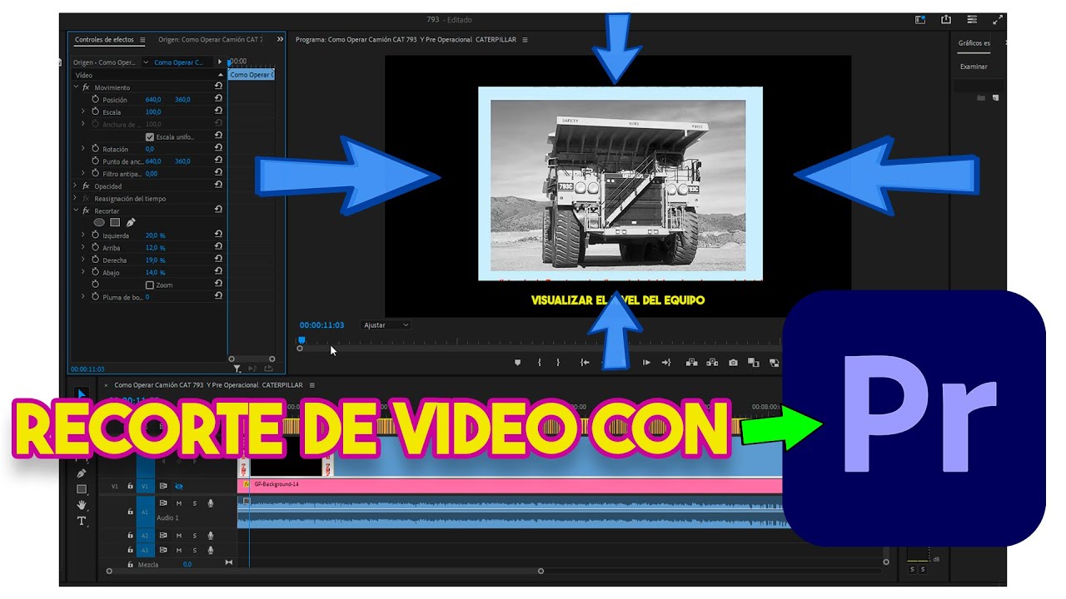
Task: Collapse the Recortar effect group
Action: click(76, 210)
